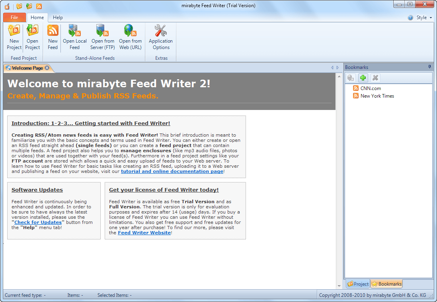Select CNN.com bookmark entry
The height and width of the screenshot is (302, 437).
tap(371, 88)
